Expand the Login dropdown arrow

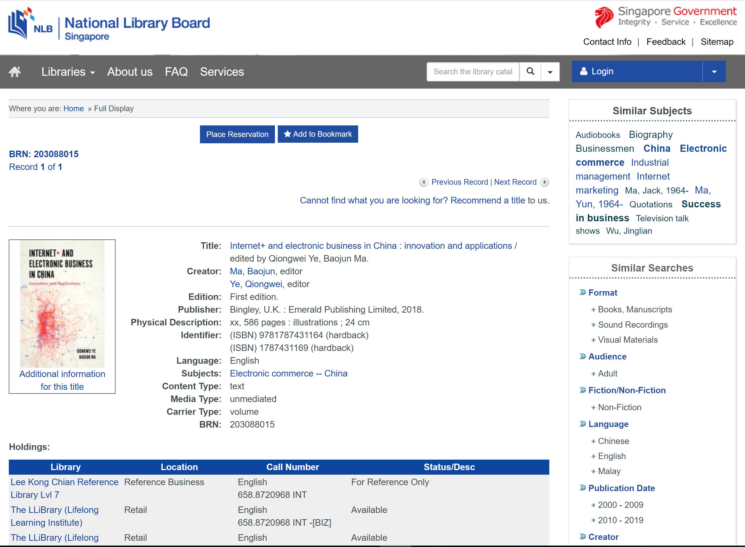714,71
